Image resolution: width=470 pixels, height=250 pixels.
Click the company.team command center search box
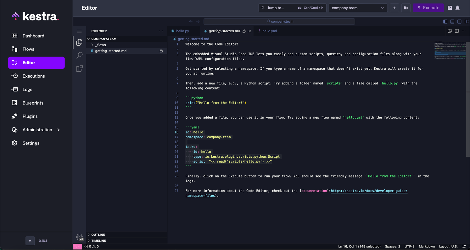click(x=279, y=22)
